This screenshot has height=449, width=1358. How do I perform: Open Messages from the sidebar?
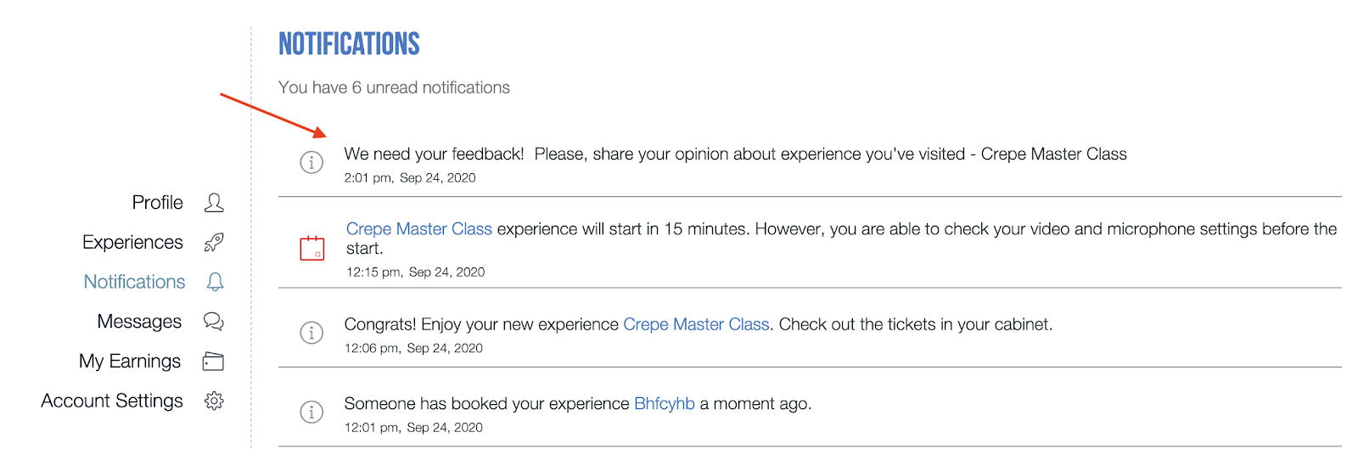click(139, 322)
